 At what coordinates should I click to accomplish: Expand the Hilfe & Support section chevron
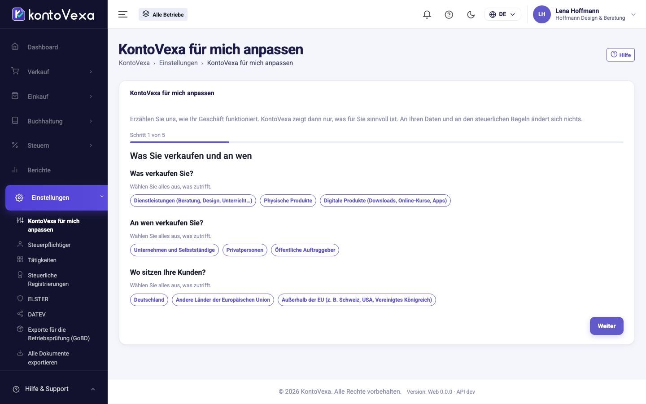pyautogui.click(x=93, y=389)
